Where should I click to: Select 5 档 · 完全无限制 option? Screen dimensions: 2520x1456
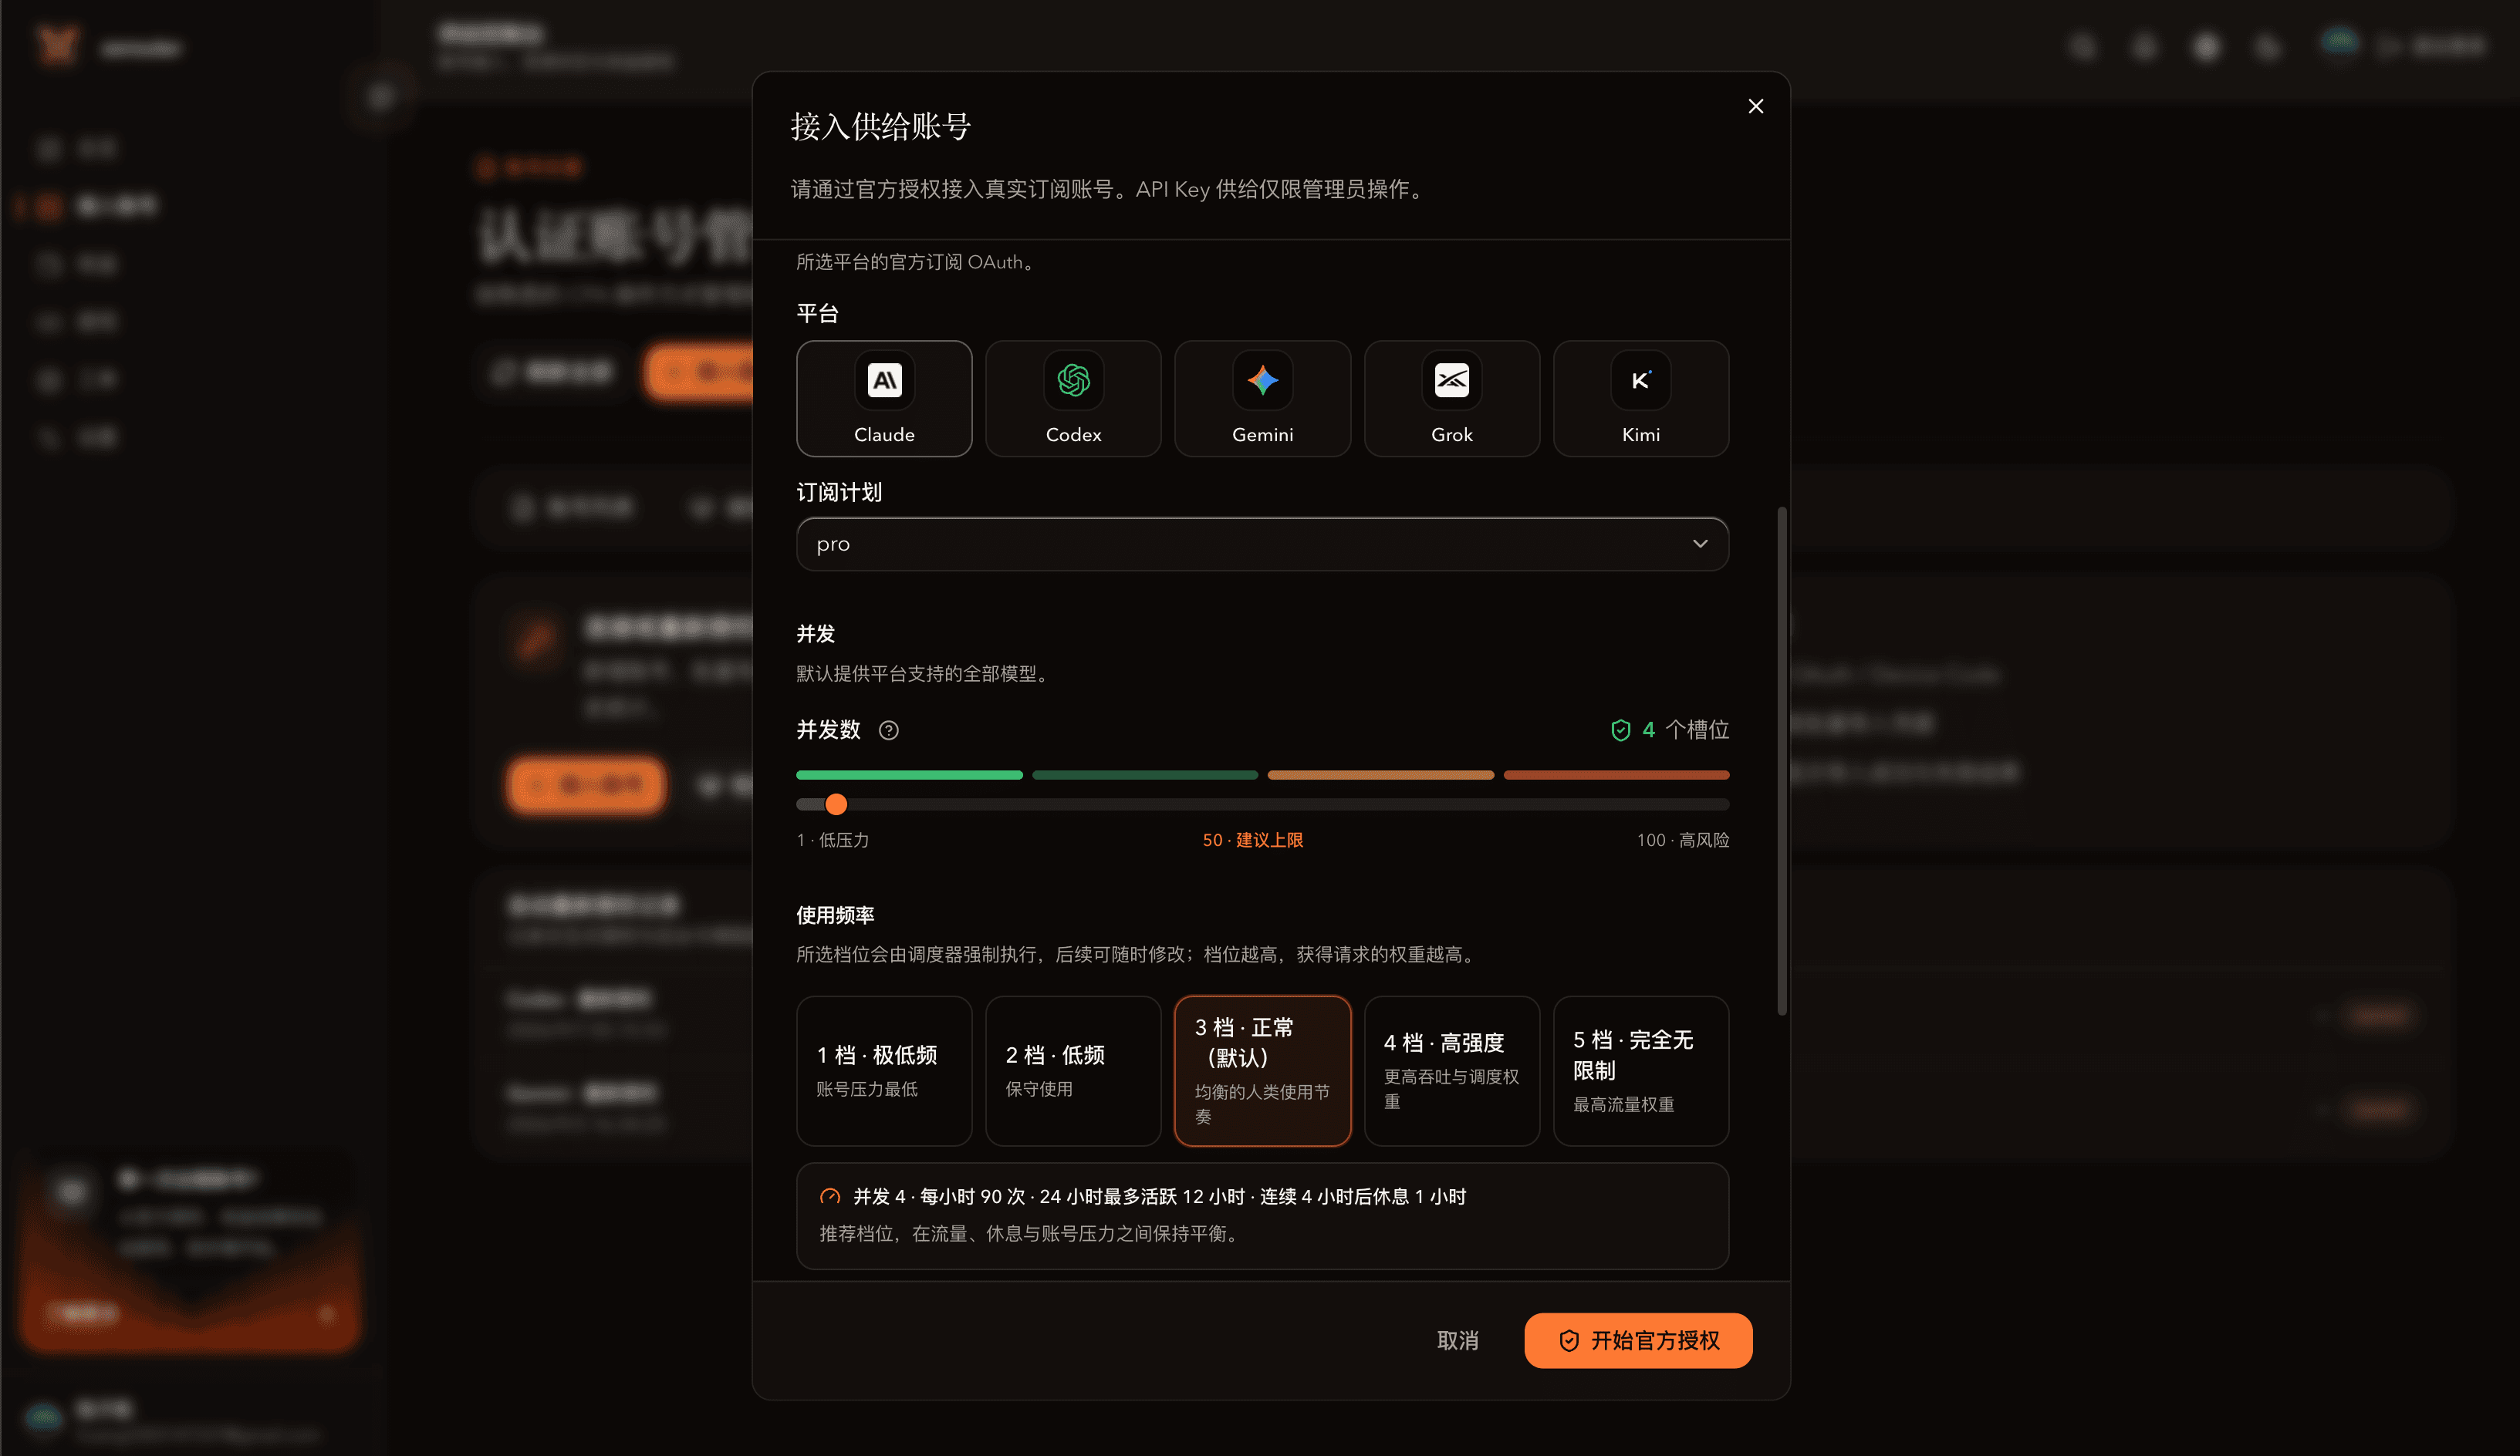coord(1640,1070)
